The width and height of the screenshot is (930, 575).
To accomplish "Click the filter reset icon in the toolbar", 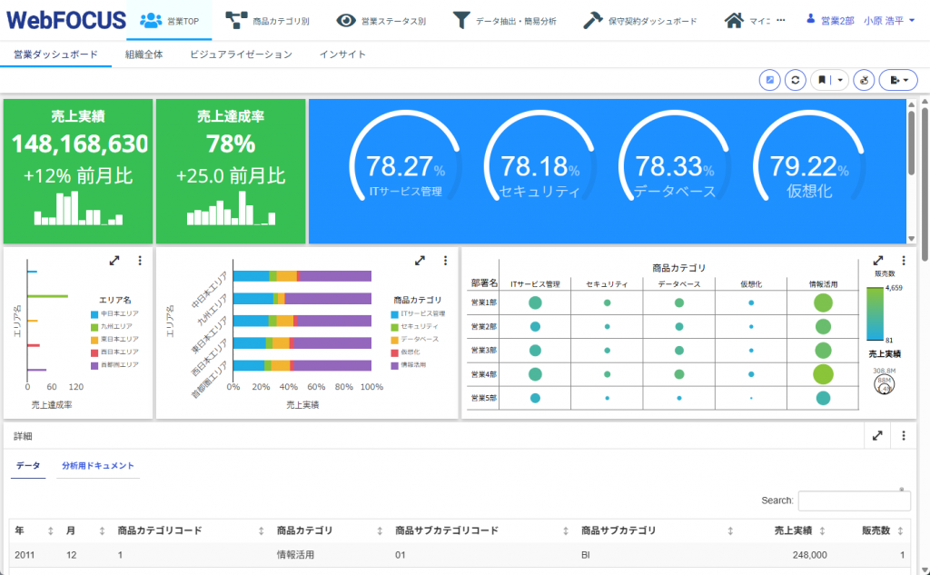I will [865, 80].
